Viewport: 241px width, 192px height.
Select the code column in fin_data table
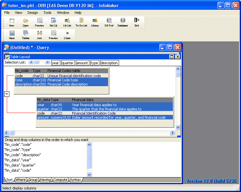(x=105, y=113)
